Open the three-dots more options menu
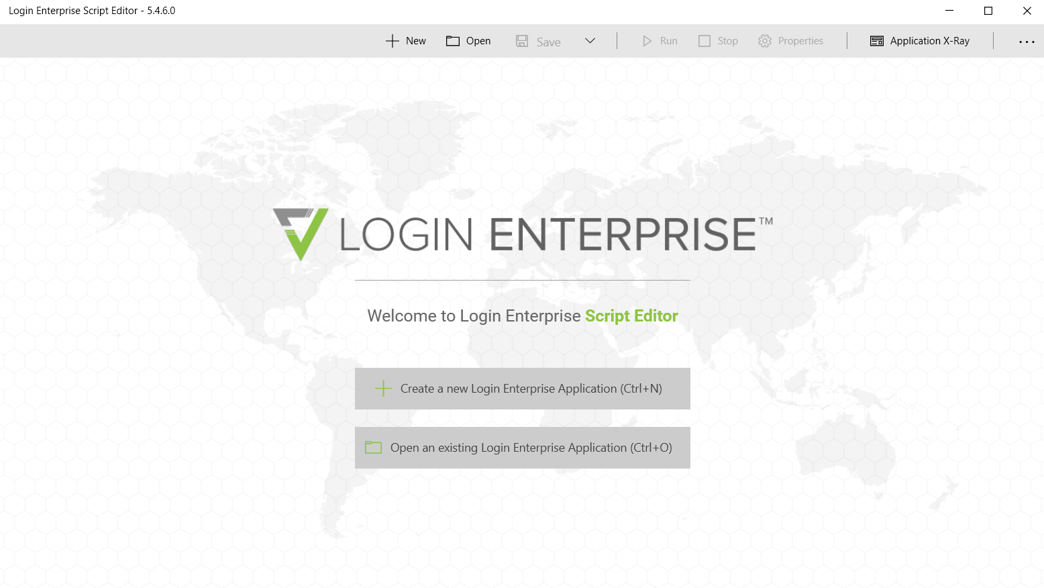The image size is (1044, 588). tap(1027, 42)
